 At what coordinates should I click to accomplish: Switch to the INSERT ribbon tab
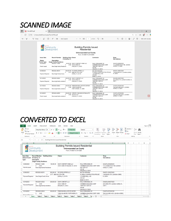coord(35,126)
